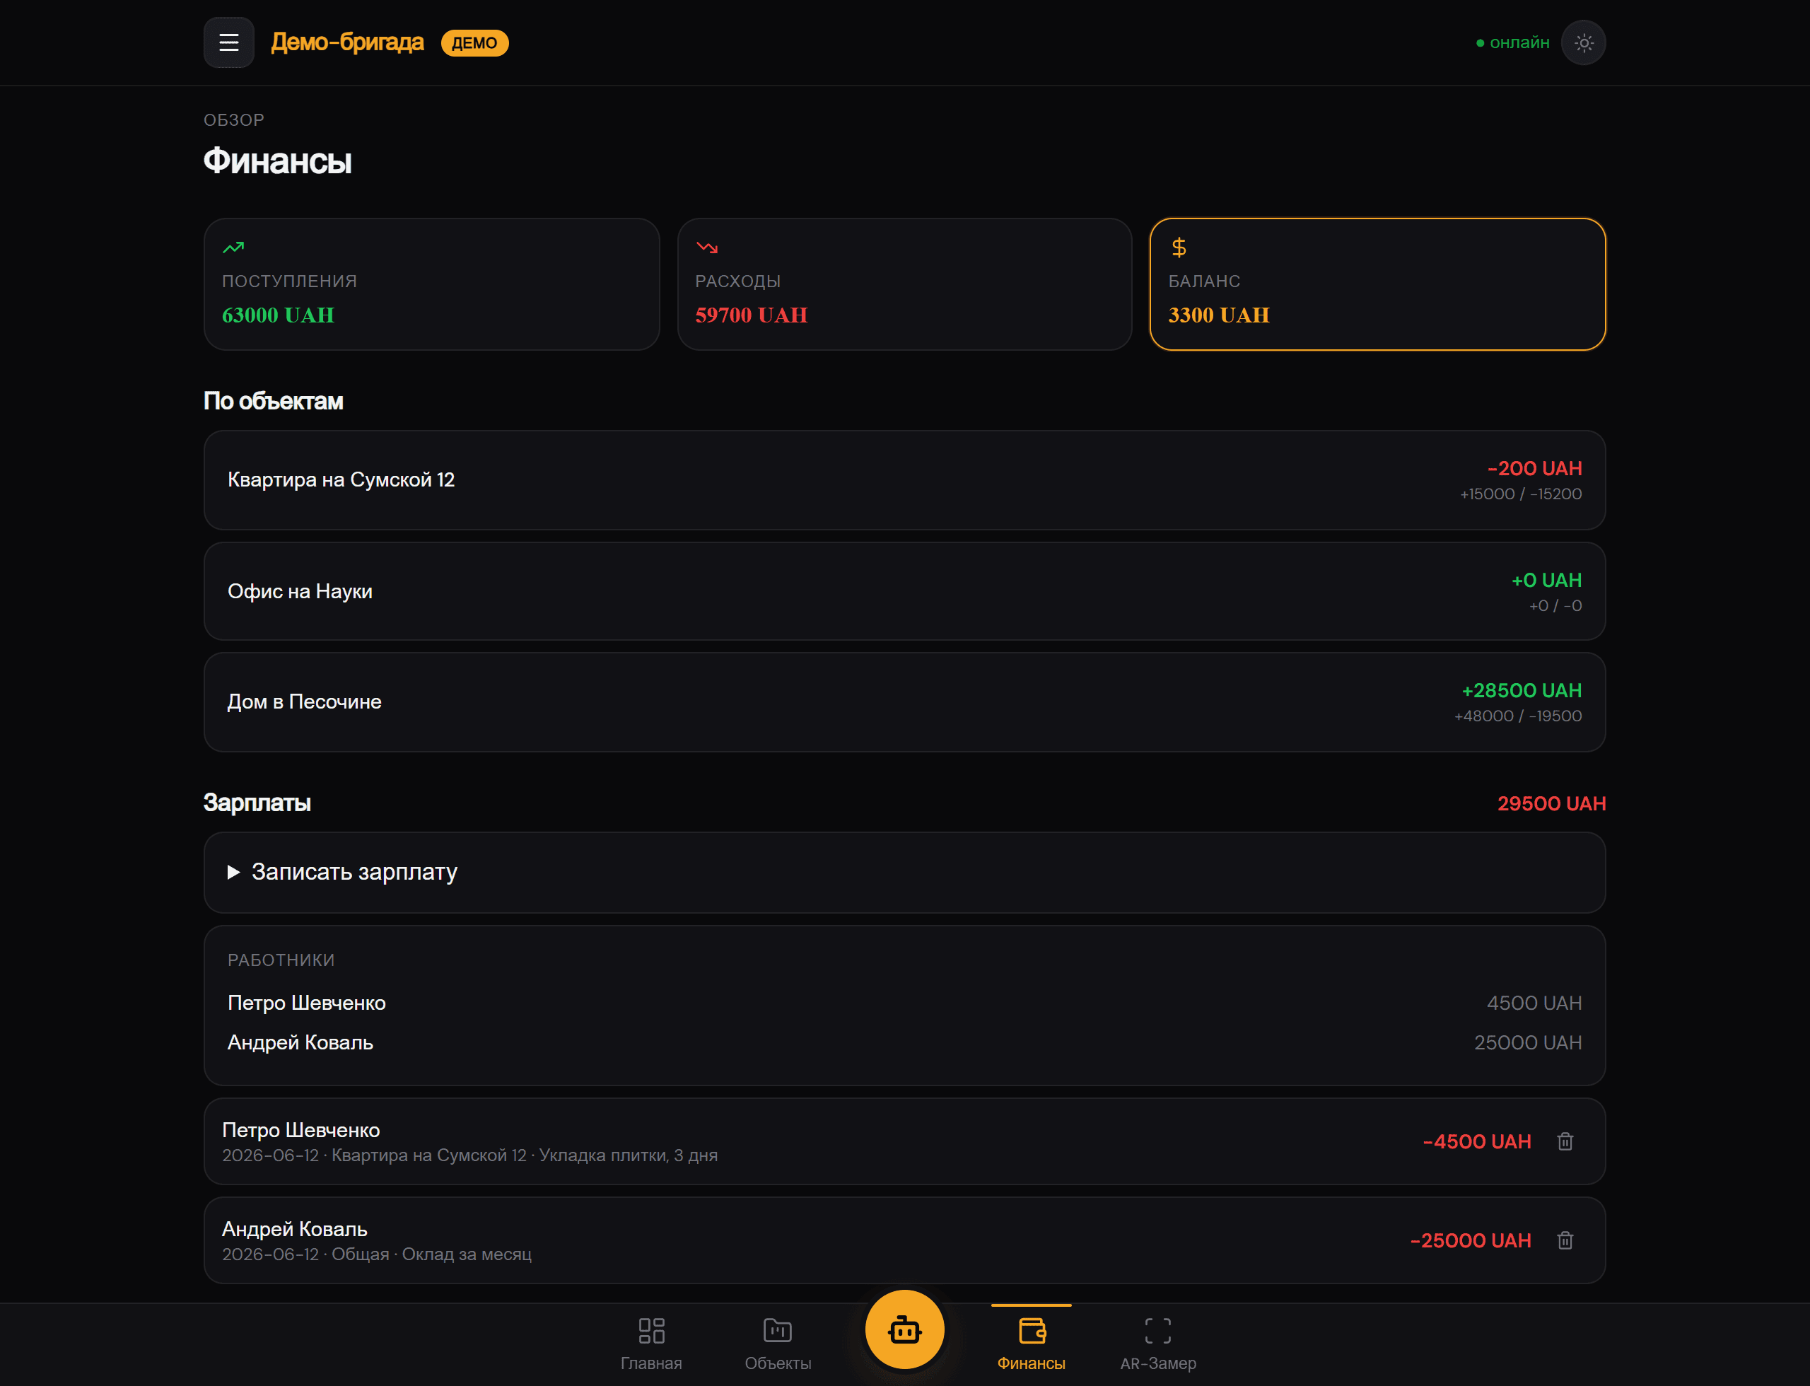The image size is (1810, 1386).
Task: Click the онлайн status indicator
Action: pos(1512,42)
